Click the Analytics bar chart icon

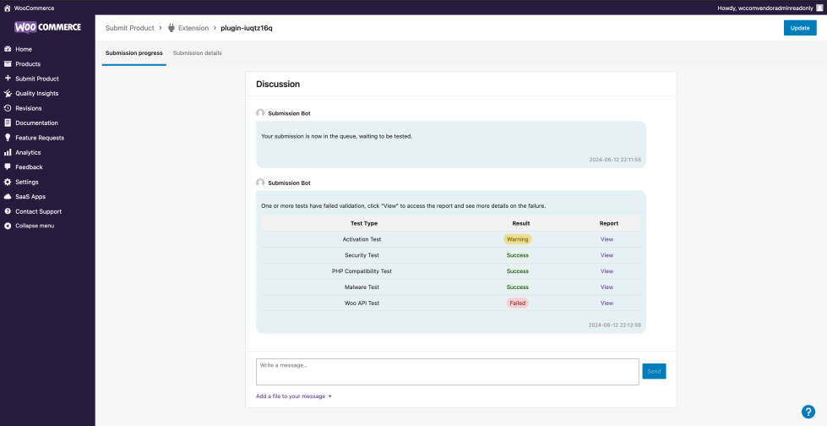(x=8, y=152)
